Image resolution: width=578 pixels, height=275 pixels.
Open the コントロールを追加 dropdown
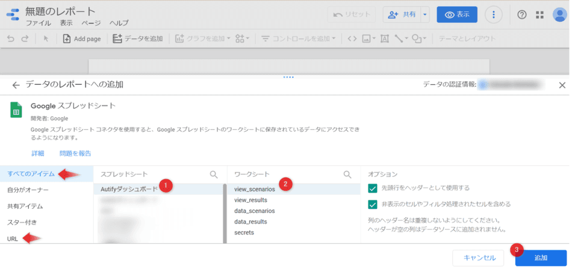coord(299,39)
